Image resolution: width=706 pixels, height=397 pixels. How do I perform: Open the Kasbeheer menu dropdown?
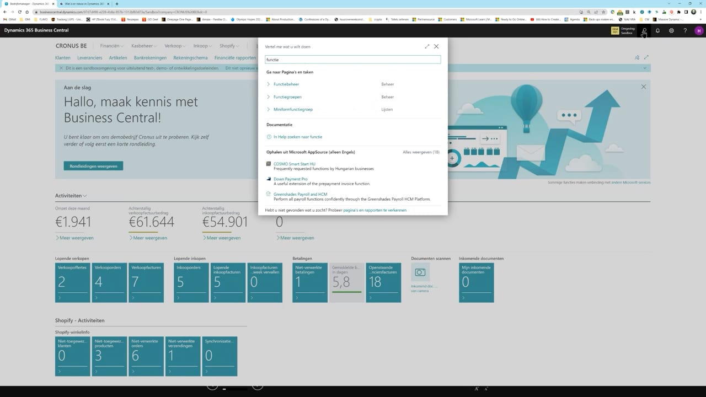144,46
